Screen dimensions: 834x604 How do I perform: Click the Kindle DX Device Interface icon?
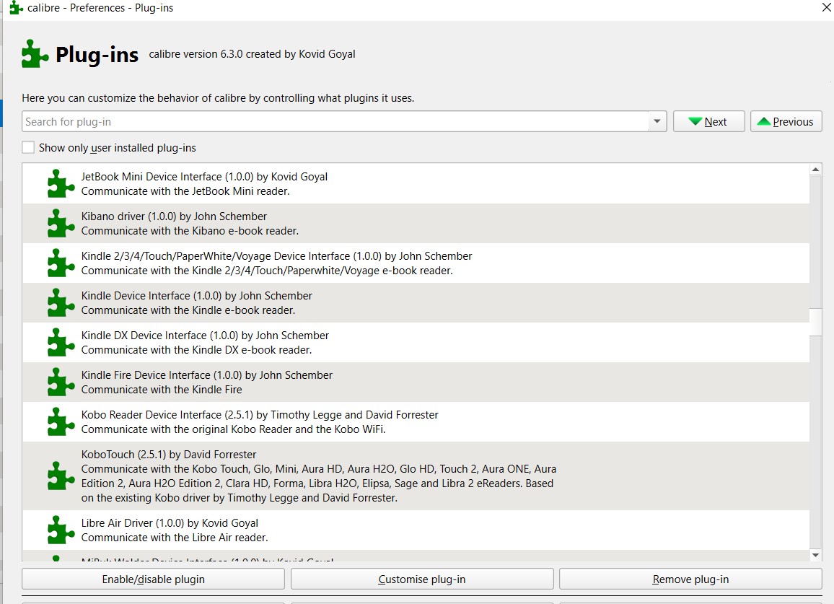pos(61,342)
